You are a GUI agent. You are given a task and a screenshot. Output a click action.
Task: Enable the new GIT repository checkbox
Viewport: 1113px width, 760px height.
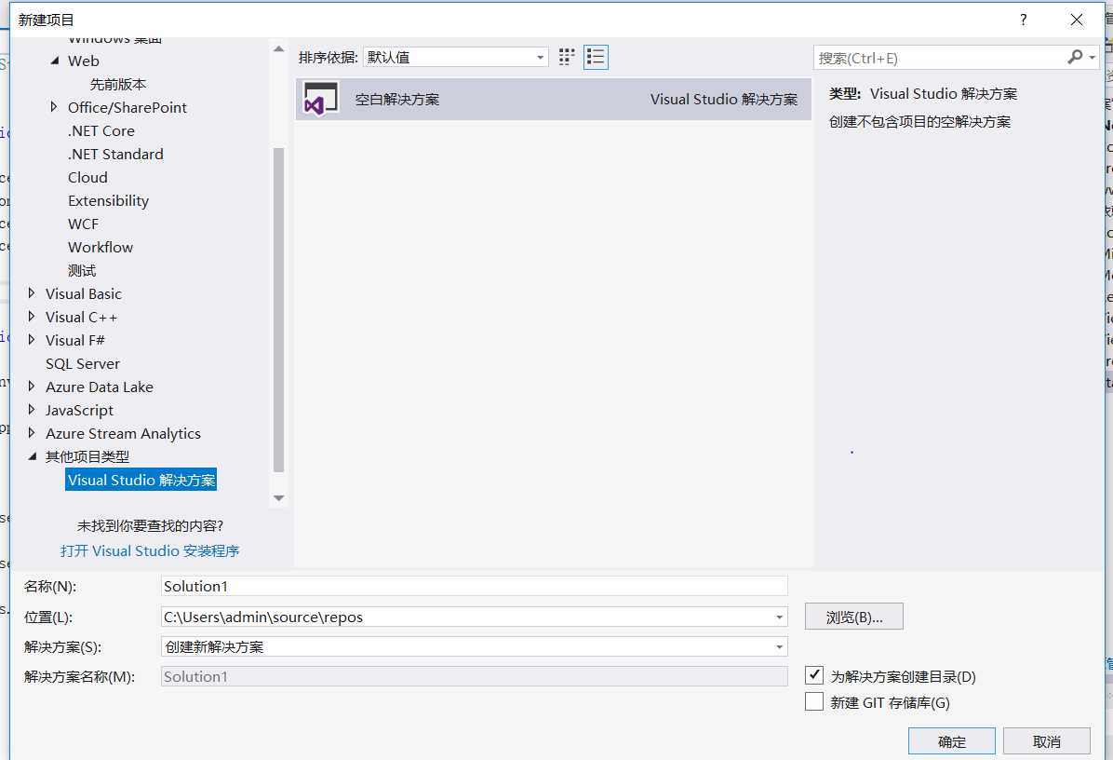[814, 701]
